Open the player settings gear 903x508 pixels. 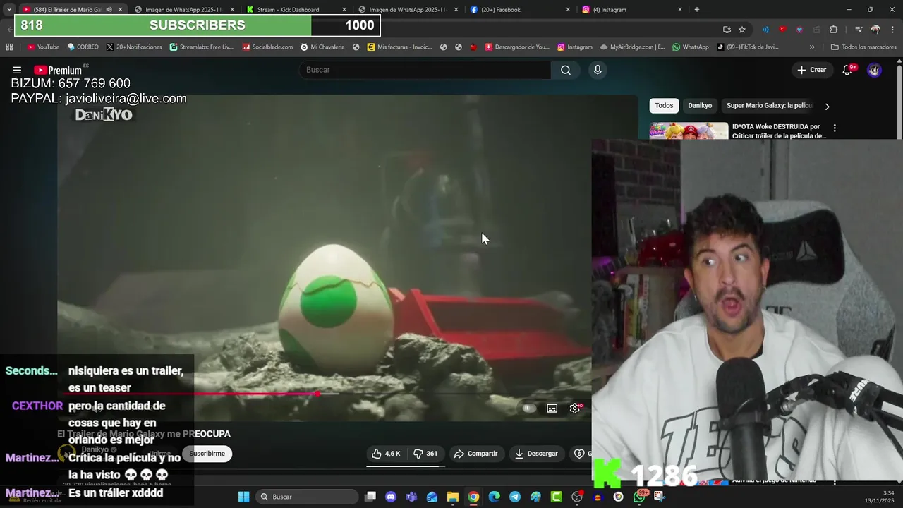coord(575,408)
